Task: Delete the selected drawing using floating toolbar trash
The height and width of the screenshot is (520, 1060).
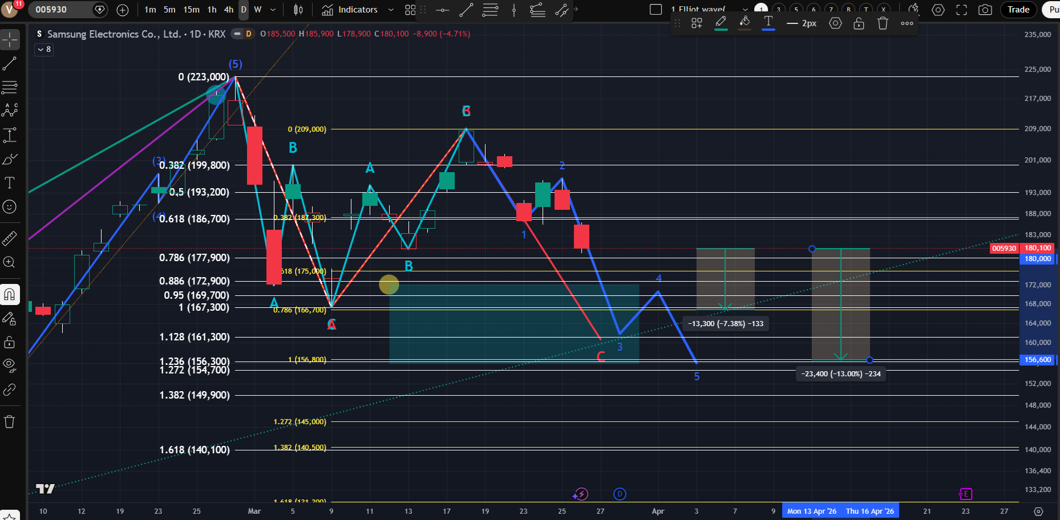Action: 883,23
